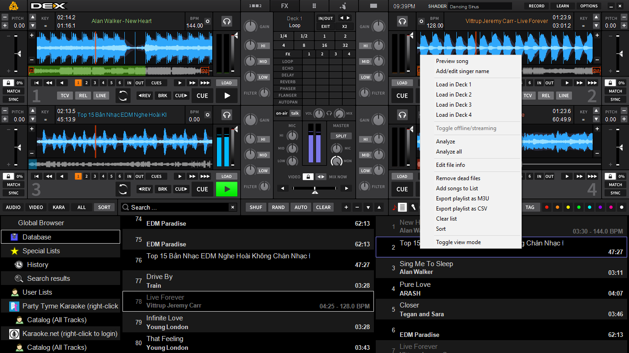This screenshot has height=353, width=629.
Task: Click Deck 1 loop reloop circular arrows icon
Action: click(x=123, y=96)
